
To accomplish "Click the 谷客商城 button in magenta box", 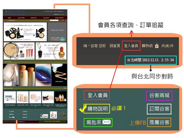I will pos(159,96).
